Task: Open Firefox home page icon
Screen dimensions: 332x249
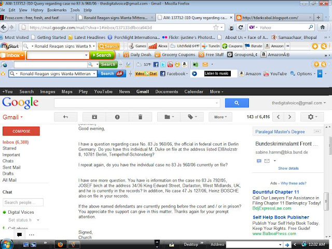Action: pyautogui.click(x=323, y=27)
